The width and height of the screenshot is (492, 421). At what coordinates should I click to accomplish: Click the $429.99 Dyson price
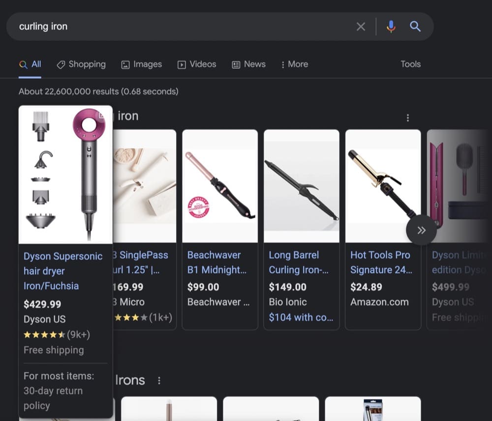click(x=42, y=304)
